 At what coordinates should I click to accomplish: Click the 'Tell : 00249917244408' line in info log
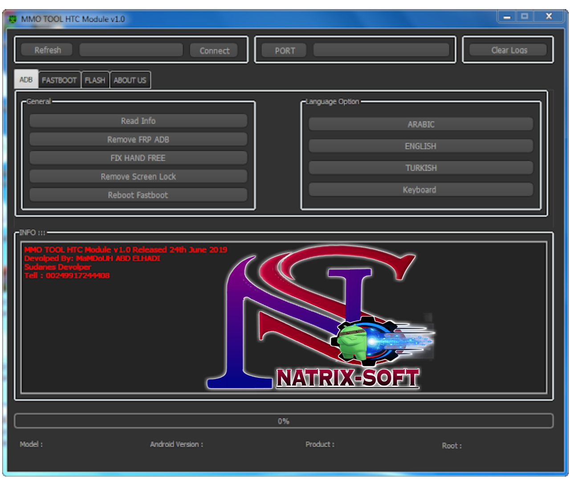pyautogui.click(x=67, y=275)
